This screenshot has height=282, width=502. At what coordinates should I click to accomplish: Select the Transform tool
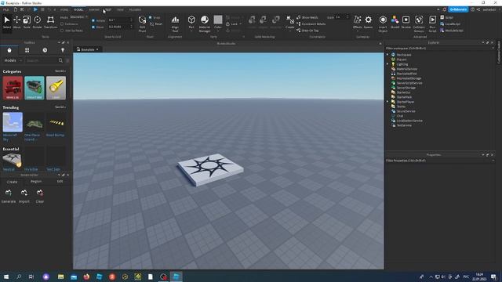pyautogui.click(x=50, y=22)
